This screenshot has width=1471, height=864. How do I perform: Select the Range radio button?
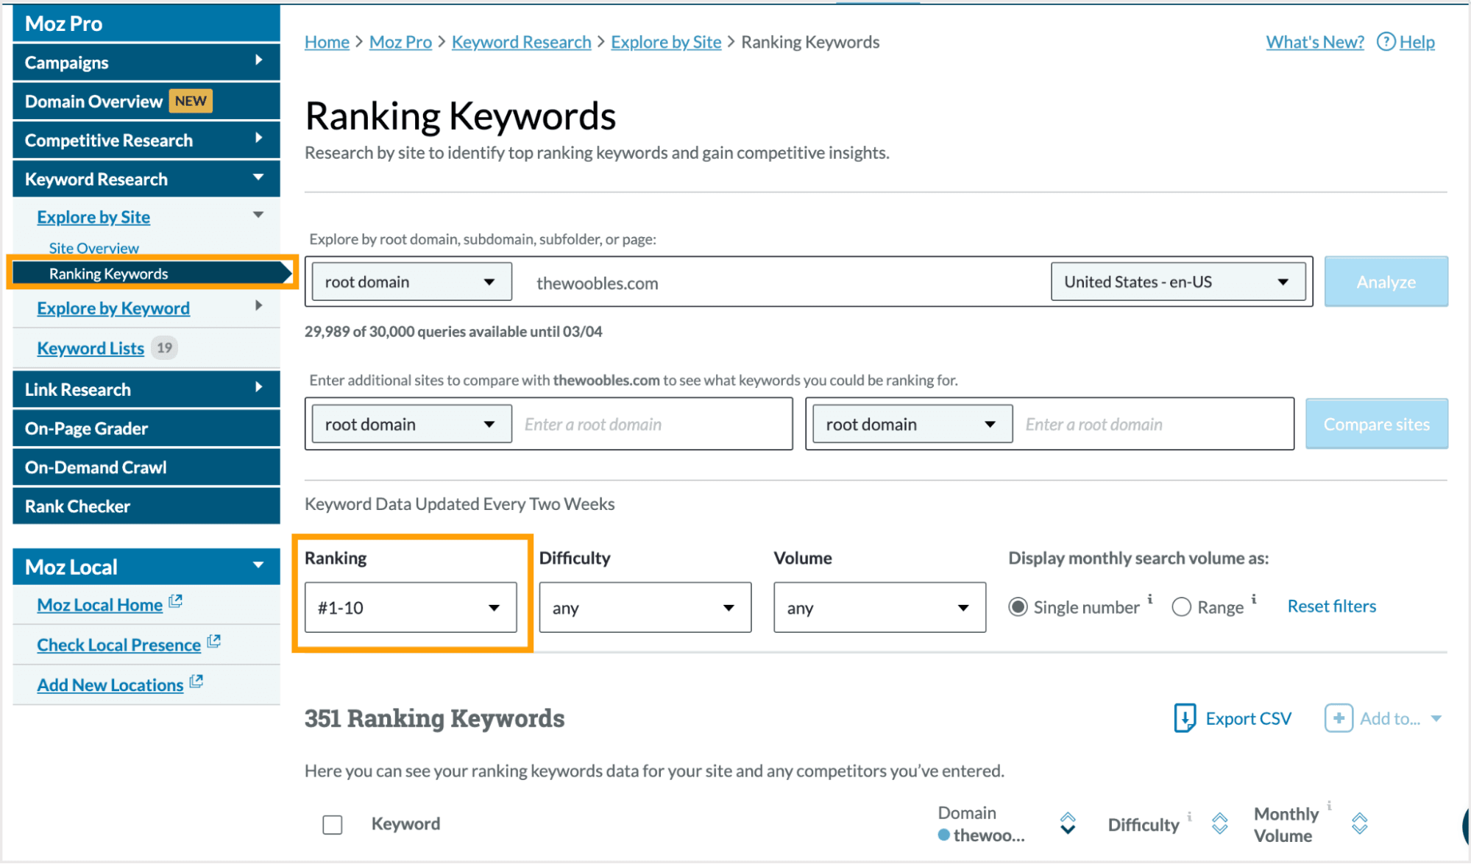(x=1181, y=607)
